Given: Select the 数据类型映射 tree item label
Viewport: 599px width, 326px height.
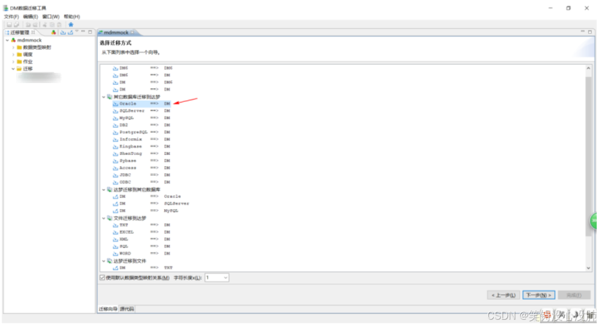Looking at the screenshot, I should (37, 48).
